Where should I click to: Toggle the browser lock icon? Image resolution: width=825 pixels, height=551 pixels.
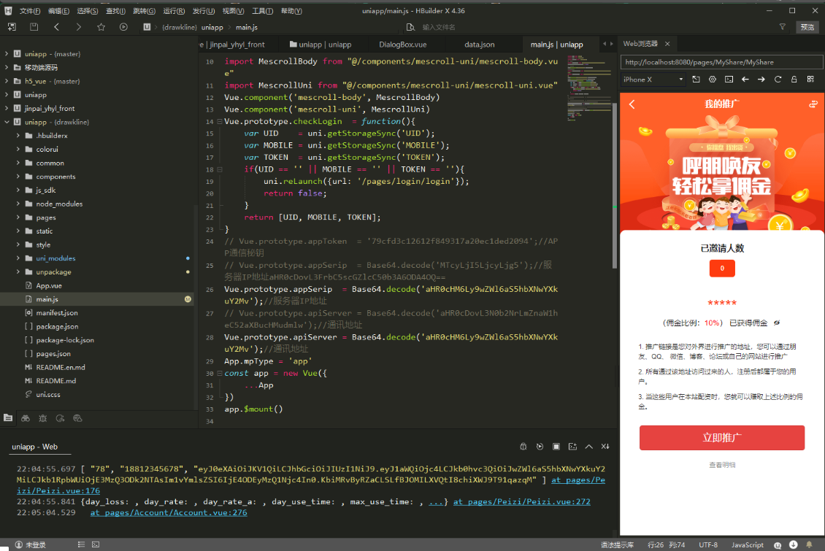794,80
